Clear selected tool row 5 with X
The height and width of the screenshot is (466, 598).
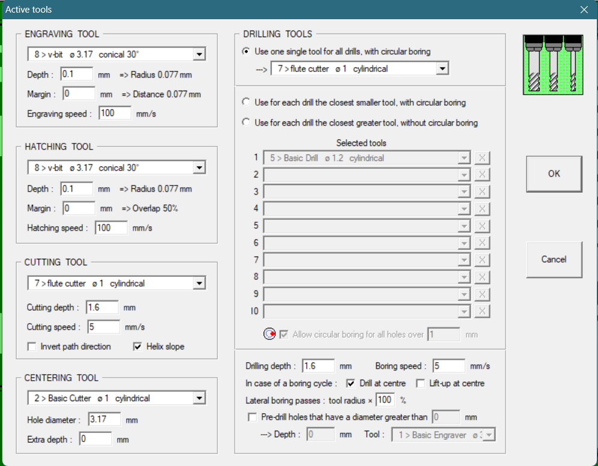pyautogui.click(x=482, y=226)
